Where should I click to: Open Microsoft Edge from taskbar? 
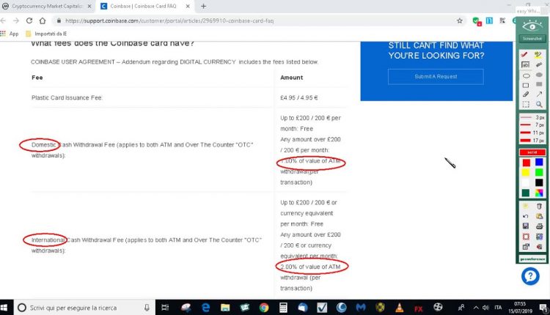tap(205, 308)
